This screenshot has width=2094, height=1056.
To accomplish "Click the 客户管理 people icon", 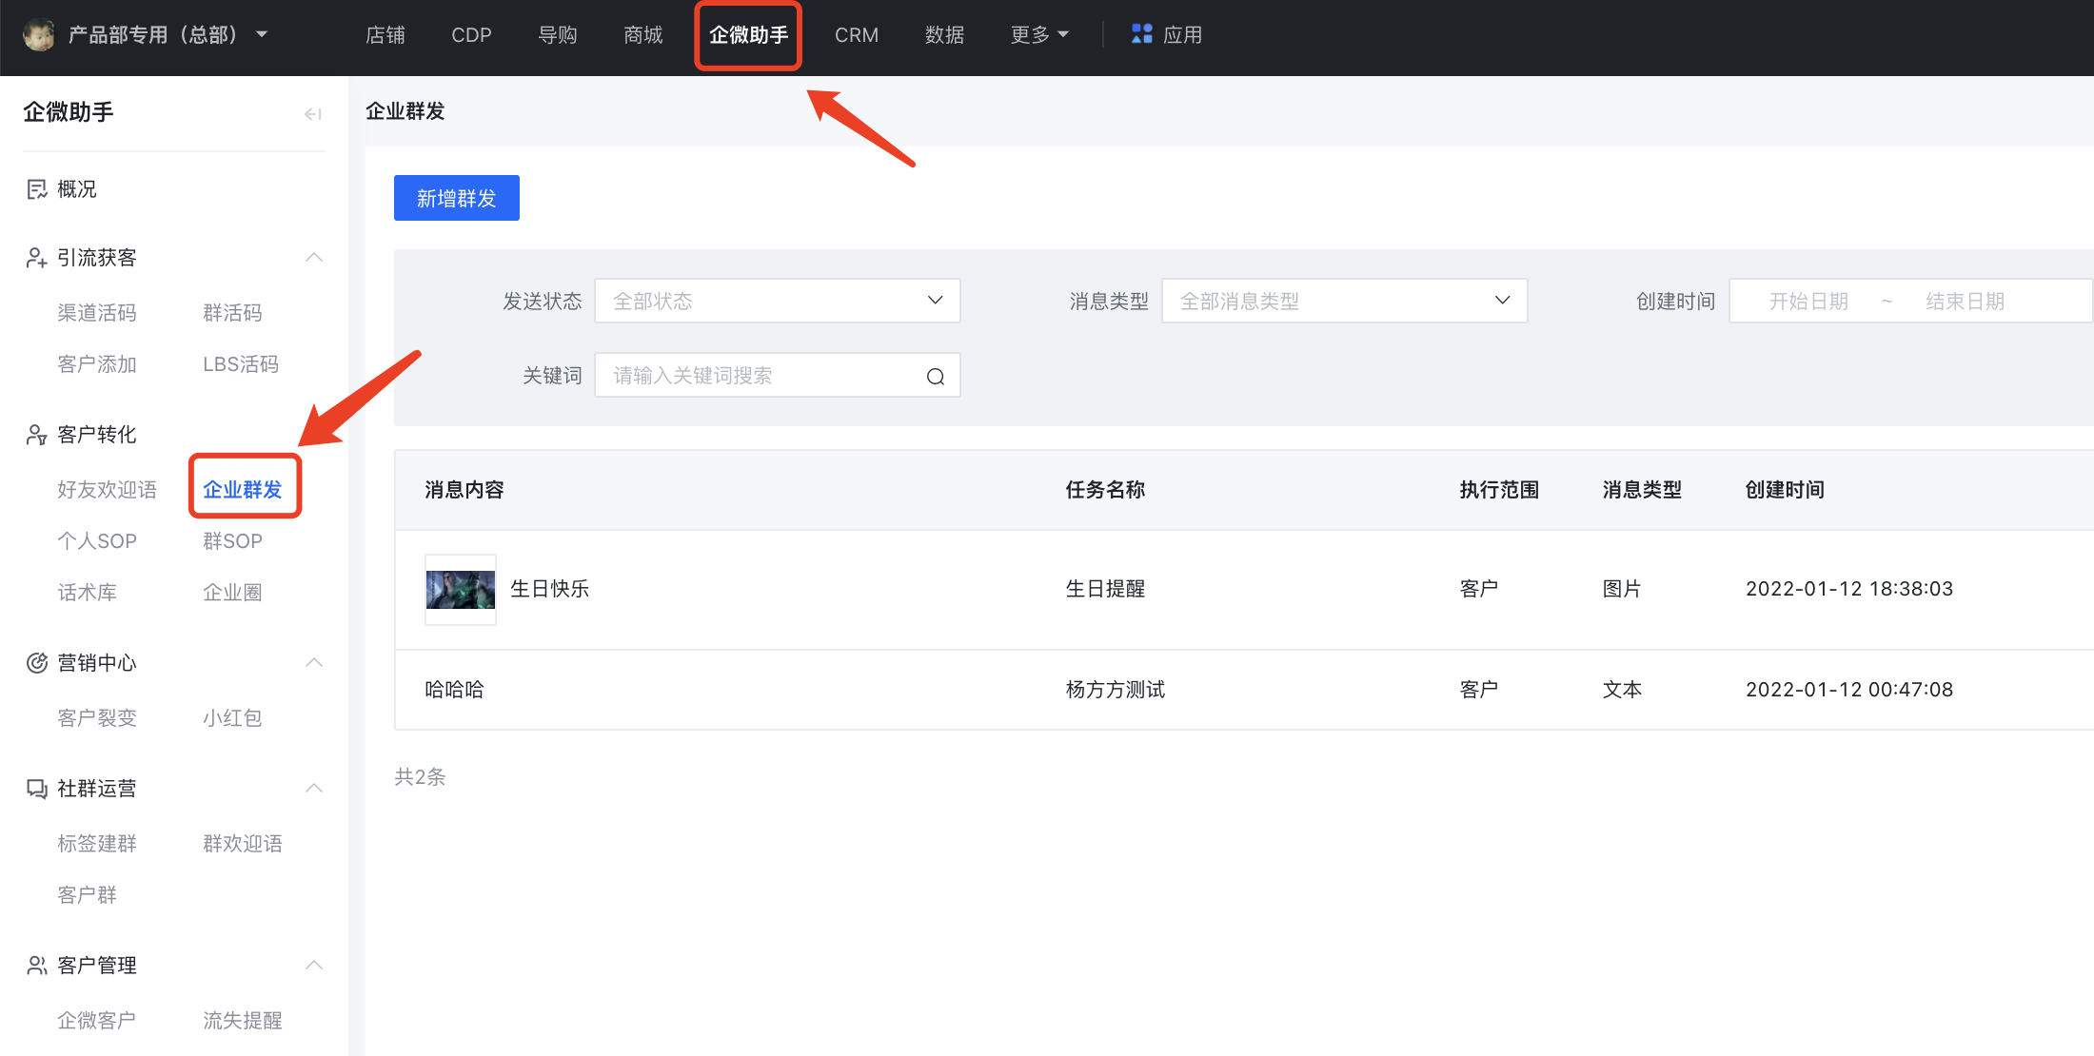I will click(x=36, y=966).
